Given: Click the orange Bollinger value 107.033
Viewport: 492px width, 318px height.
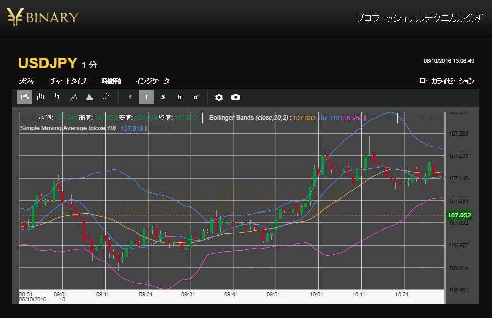Looking at the screenshot, I should tap(304, 118).
